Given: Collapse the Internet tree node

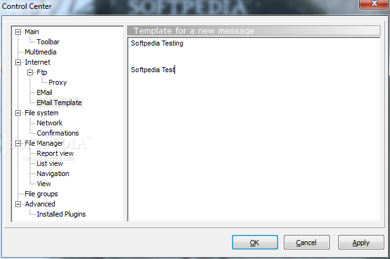Looking at the screenshot, I should coord(18,62).
